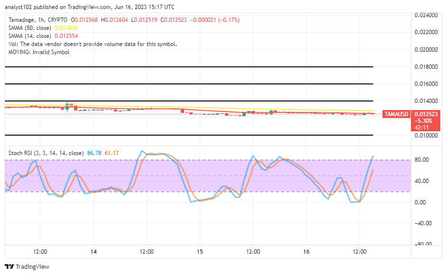Click the volume data vendor notice text
The height and width of the screenshot is (275, 447).
(x=93, y=44)
